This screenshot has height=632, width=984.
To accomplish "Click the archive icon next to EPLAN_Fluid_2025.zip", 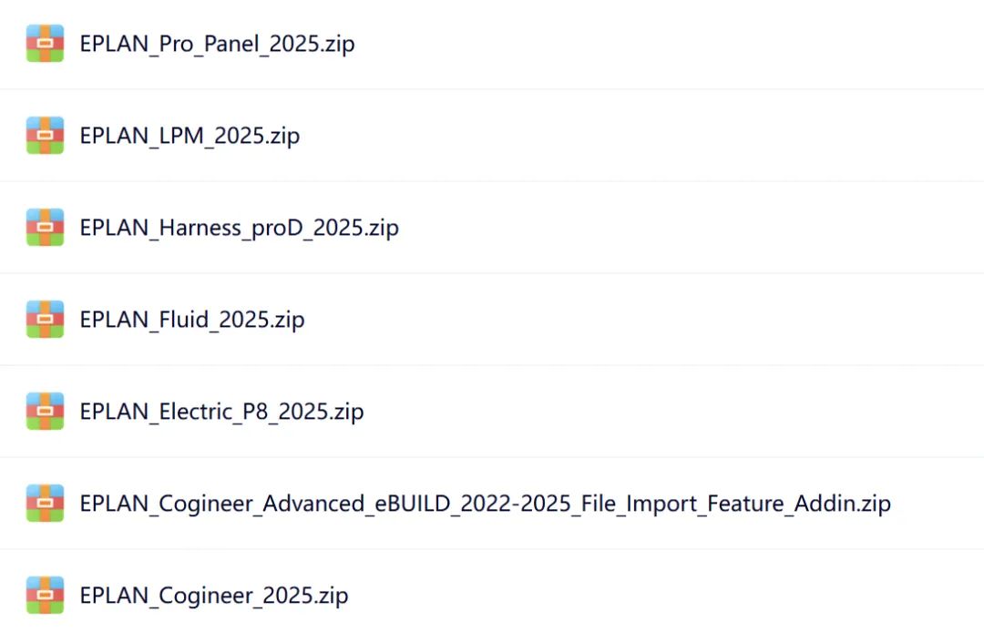I will click(x=45, y=320).
